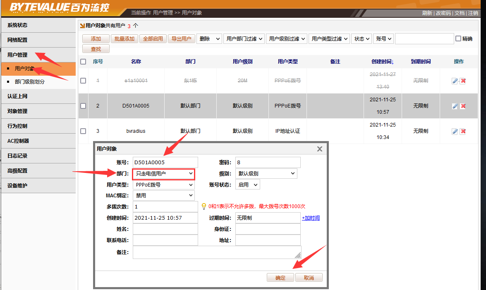Viewport: 486px width, 290px height.
Task: Close the 用户对象 dialog with X
Action: click(x=319, y=149)
